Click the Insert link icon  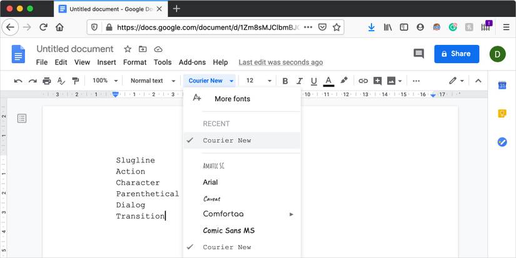tap(363, 81)
